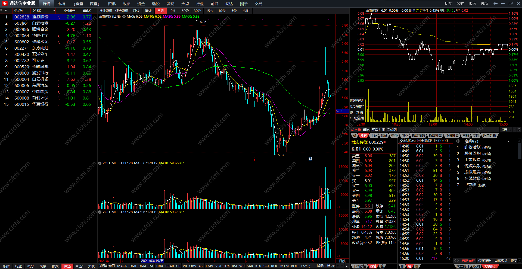Screen dimensions: 522x269
Task: Switch to the 日线 period tab
Action: click(x=161, y=11)
